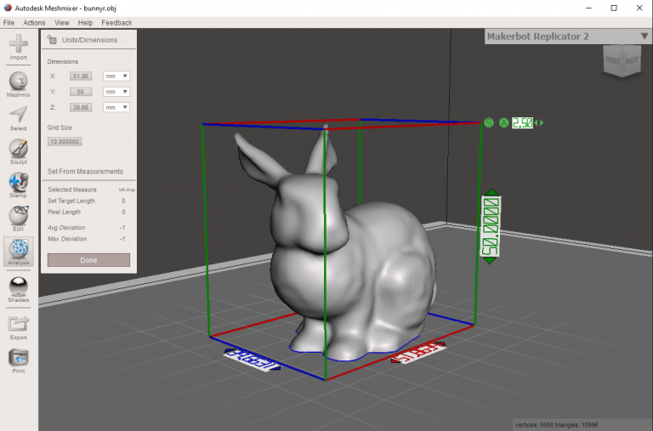Click the Selected Measure row
This screenshot has width=653, height=431.
point(91,190)
